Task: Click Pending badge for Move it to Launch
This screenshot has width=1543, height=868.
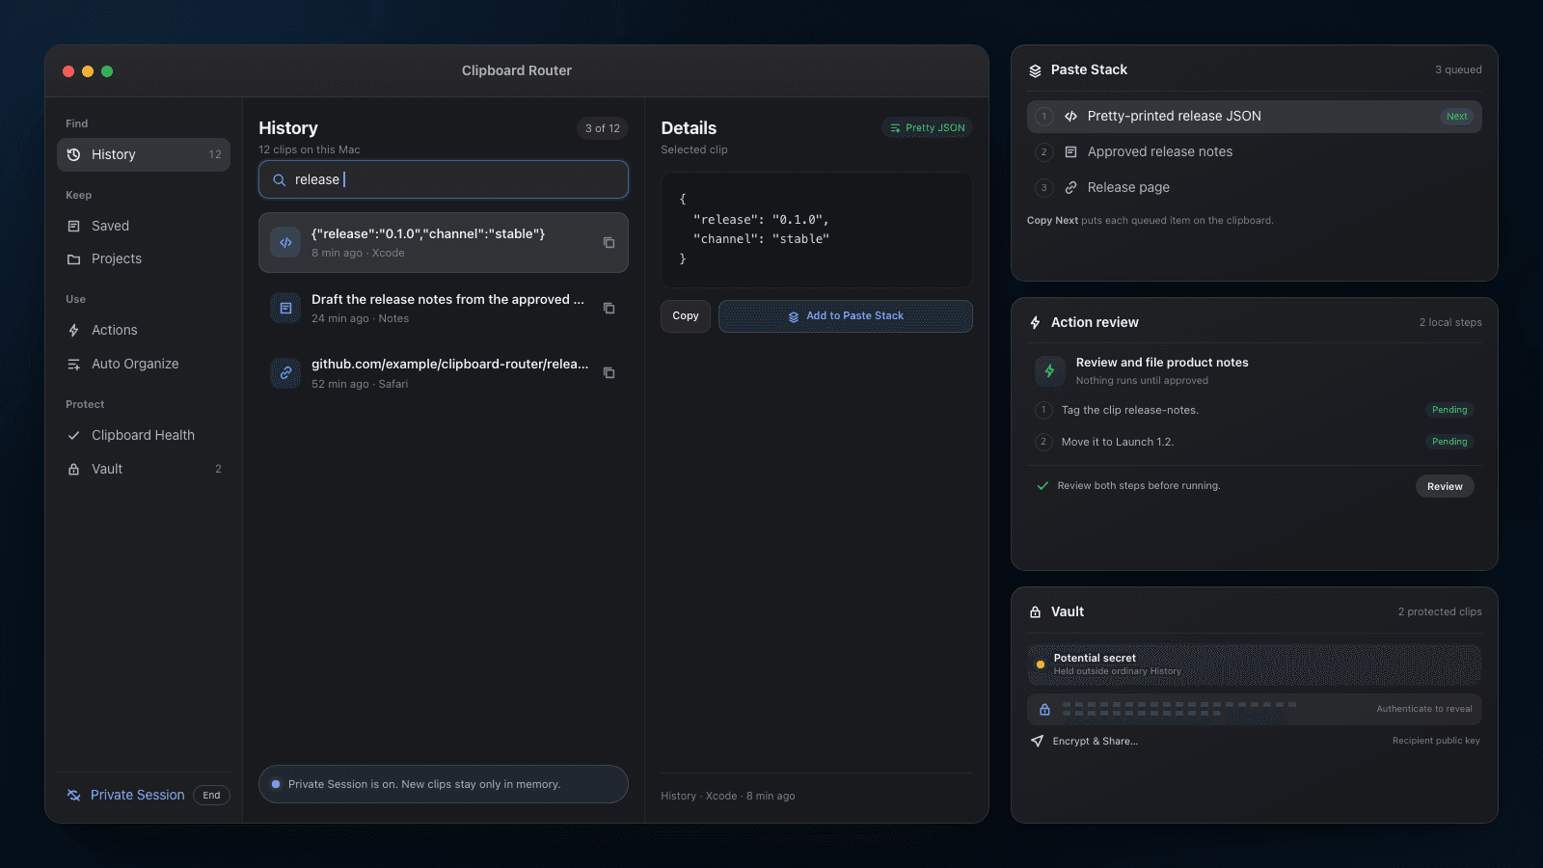Action: [1449, 442]
